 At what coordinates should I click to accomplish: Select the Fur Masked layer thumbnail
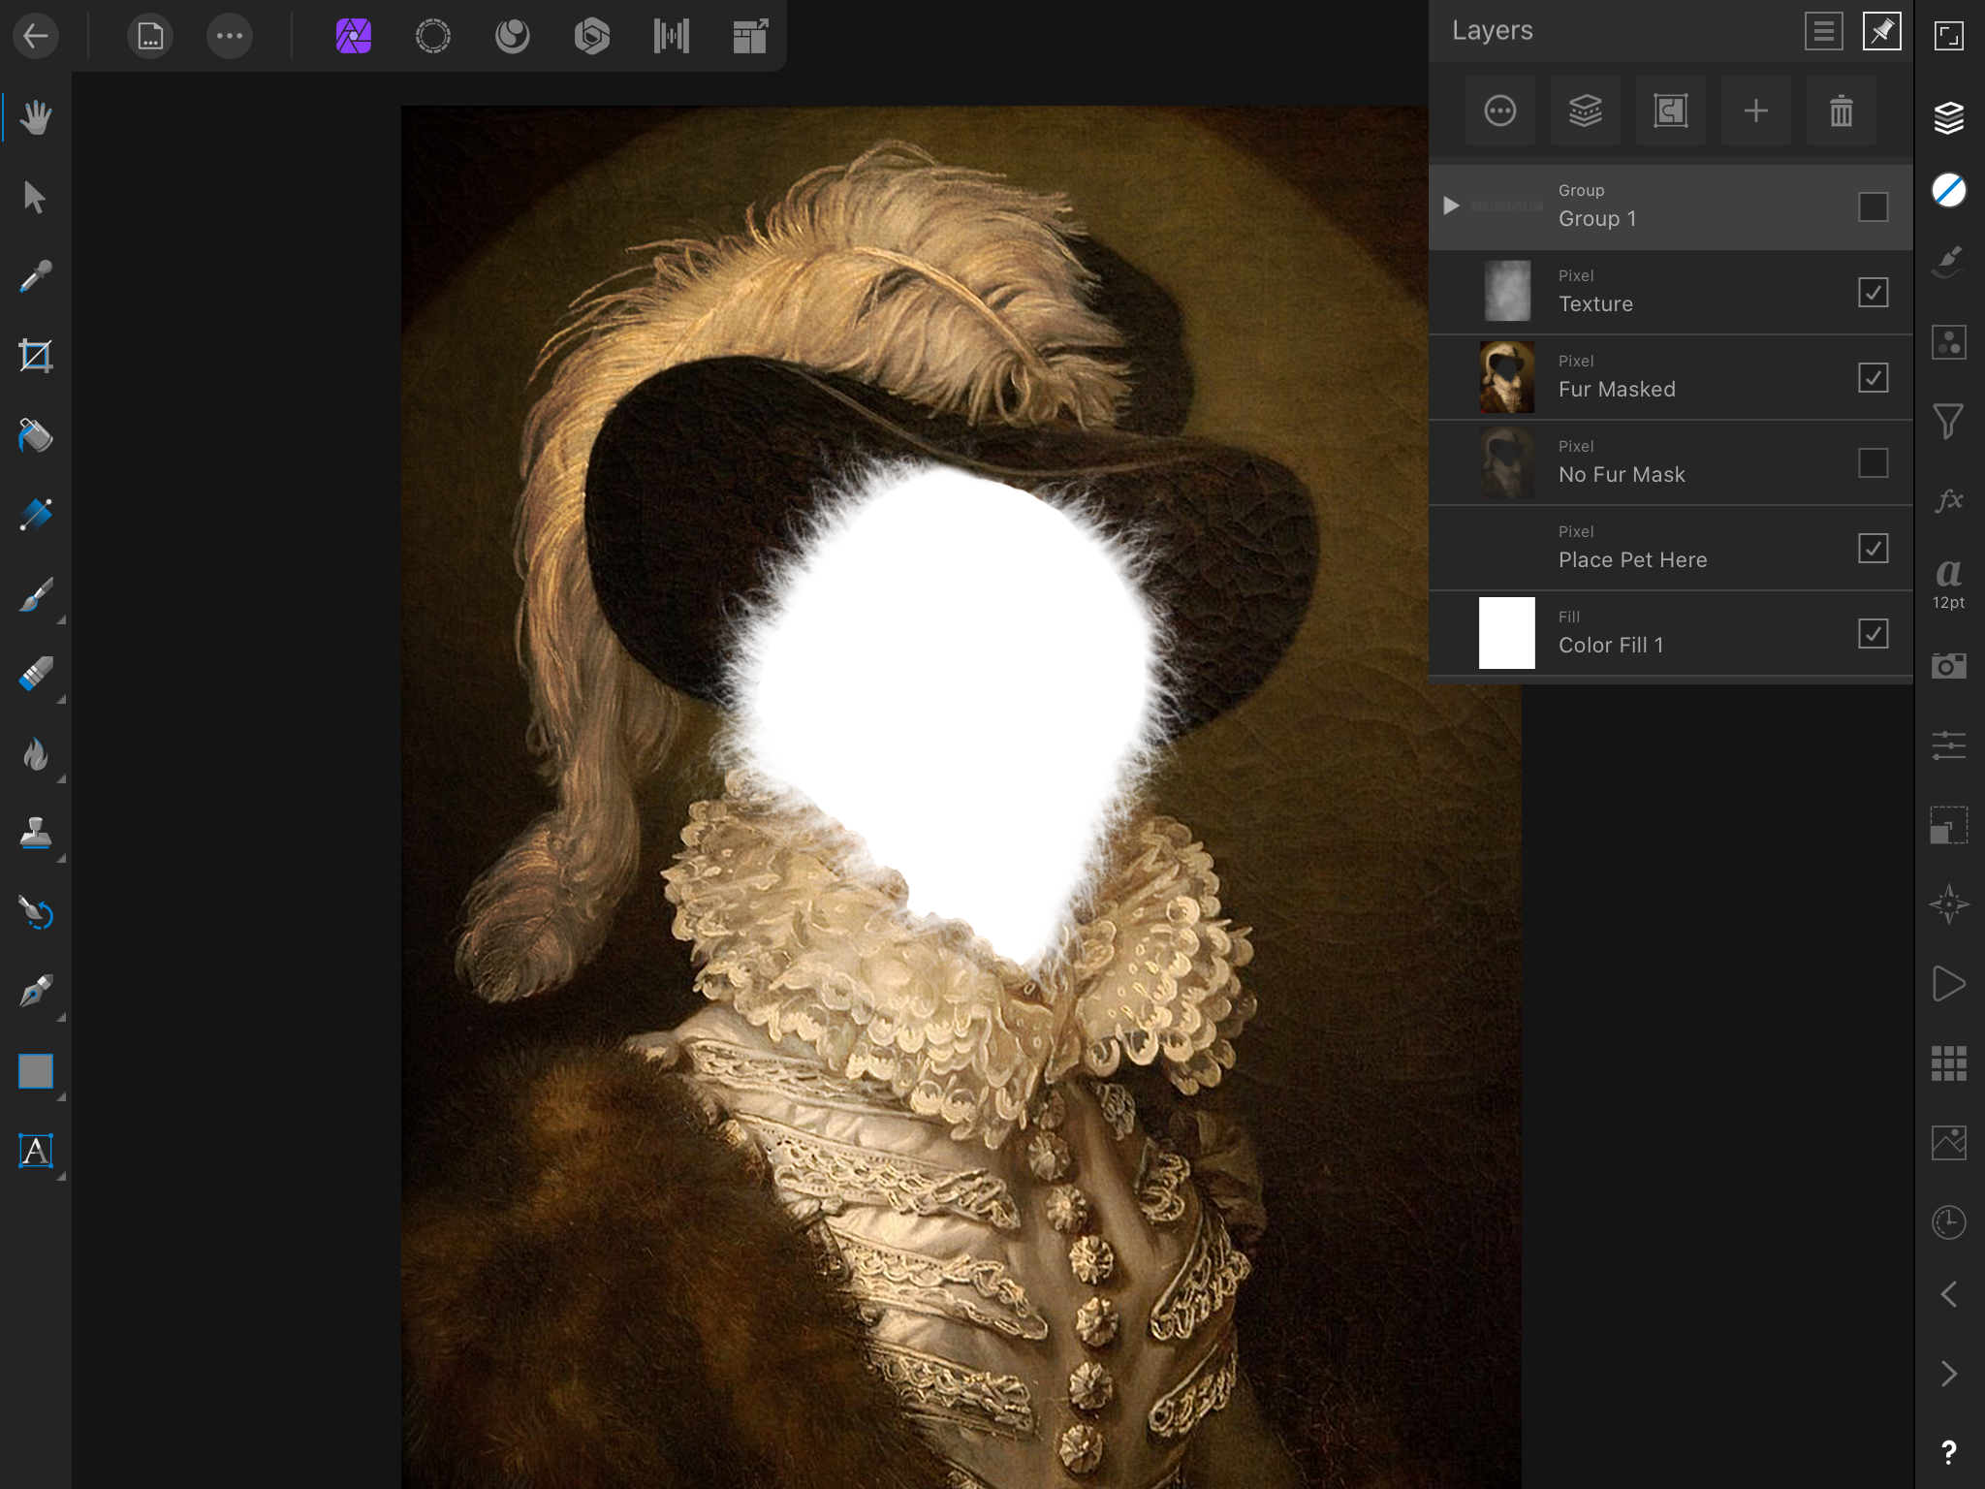tap(1507, 377)
